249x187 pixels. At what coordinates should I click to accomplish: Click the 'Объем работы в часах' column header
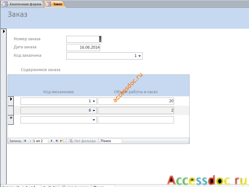(x=136, y=92)
